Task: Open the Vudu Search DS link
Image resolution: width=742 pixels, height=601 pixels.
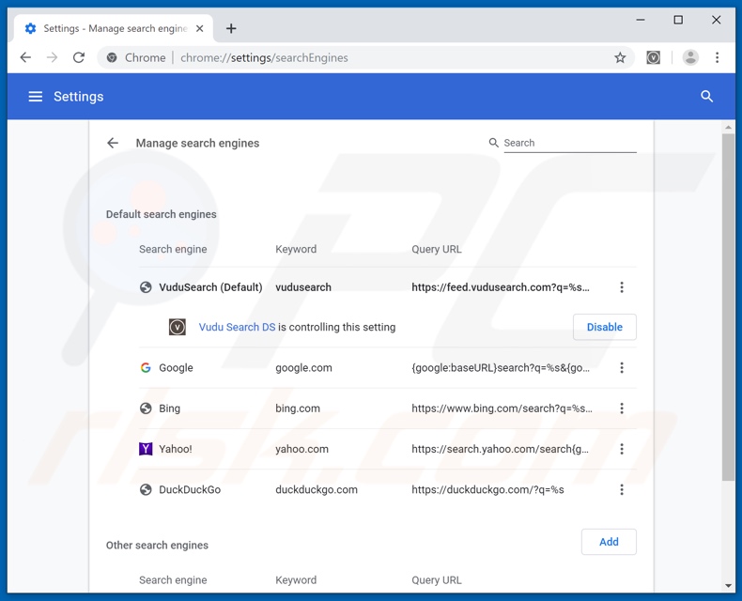Action: click(237, 327)
